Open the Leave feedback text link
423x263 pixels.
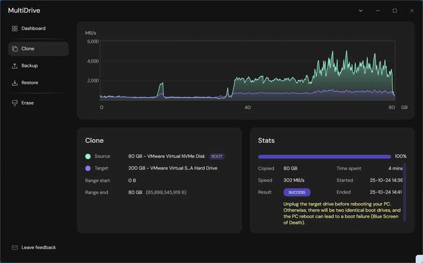(38, 248)
